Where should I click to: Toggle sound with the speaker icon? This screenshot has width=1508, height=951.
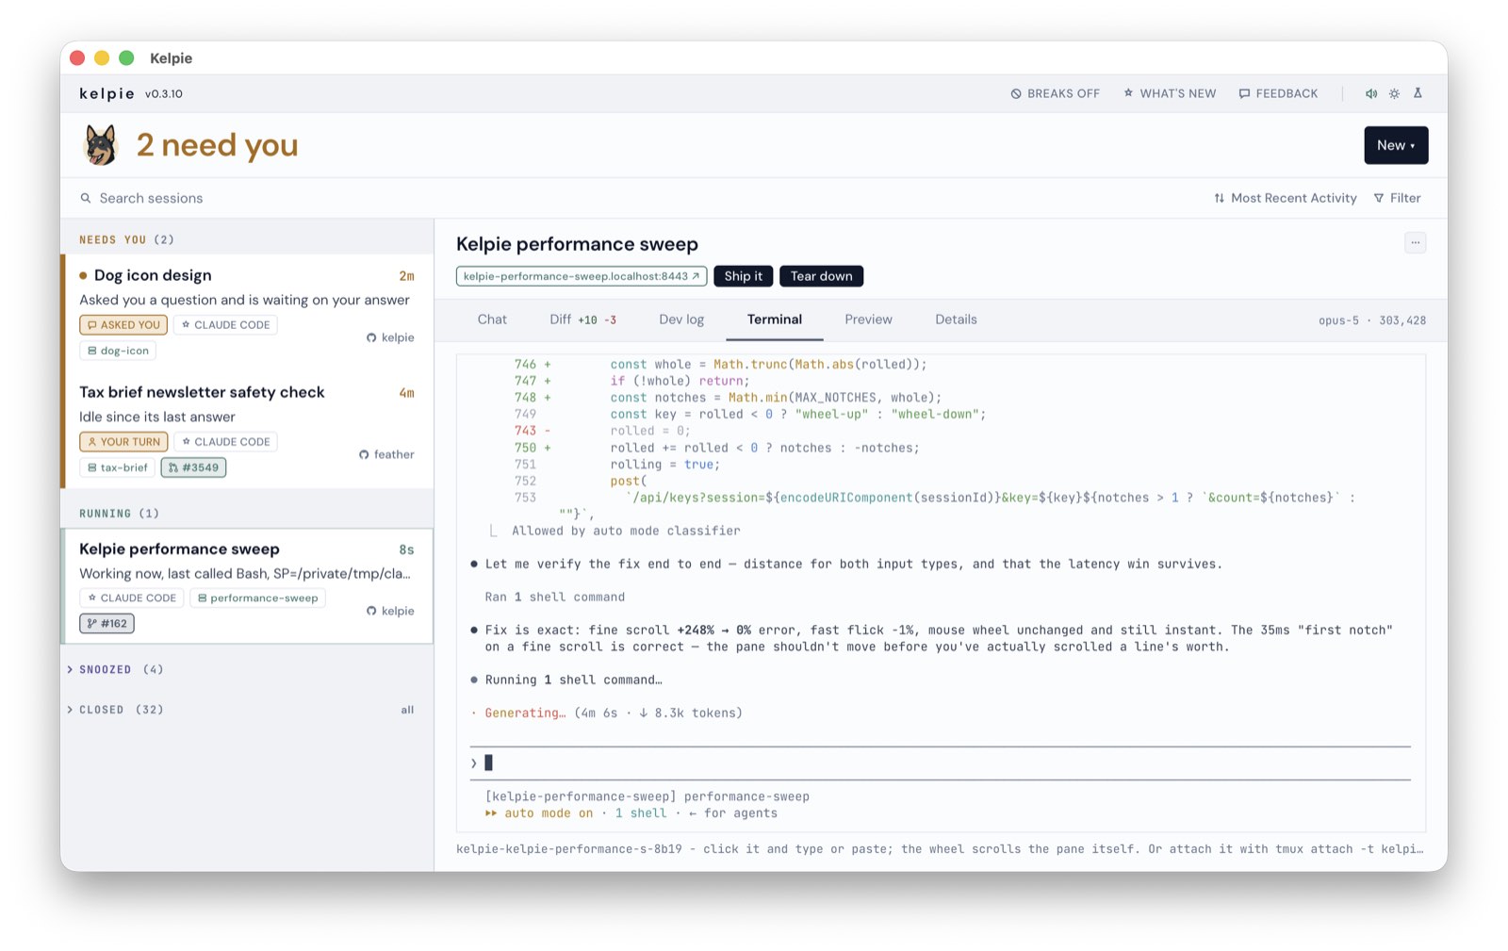point(1371,93)
